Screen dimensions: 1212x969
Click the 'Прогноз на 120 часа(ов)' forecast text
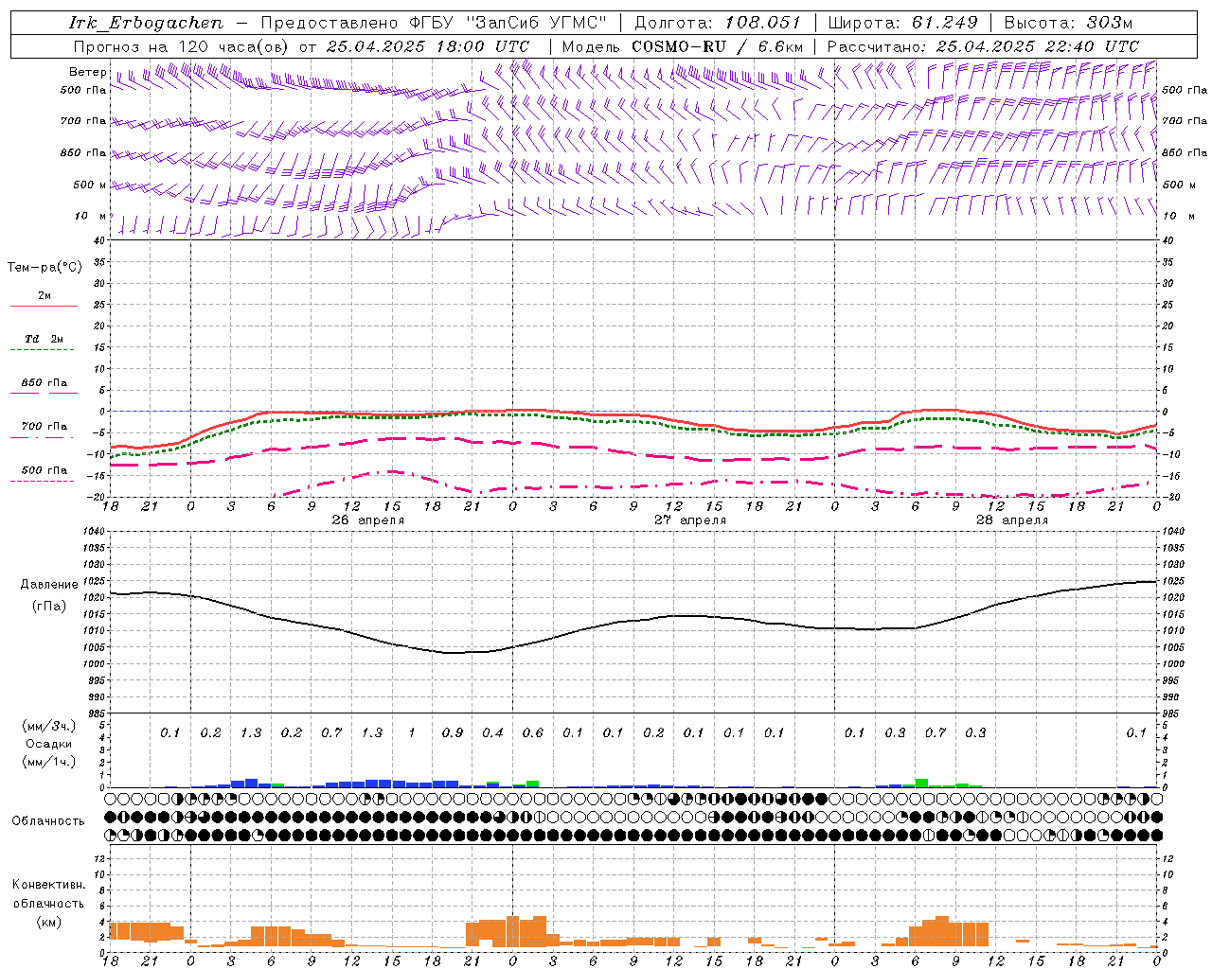coord(182,46)
